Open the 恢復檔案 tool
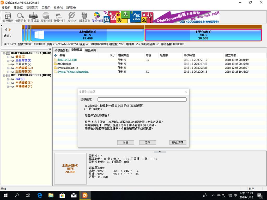Image resolution: width=267 pixels, height=200 pixels. point(33,17)
